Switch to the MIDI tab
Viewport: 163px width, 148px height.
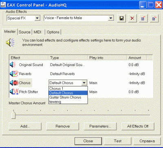[37, 32]
